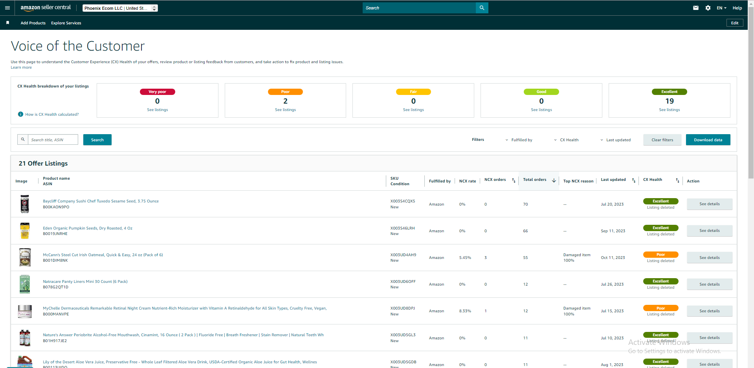Click SKU X003UD4AH9 in McCann's row
This screenshot has height=368, width=754.
click(x=403, y=255)
